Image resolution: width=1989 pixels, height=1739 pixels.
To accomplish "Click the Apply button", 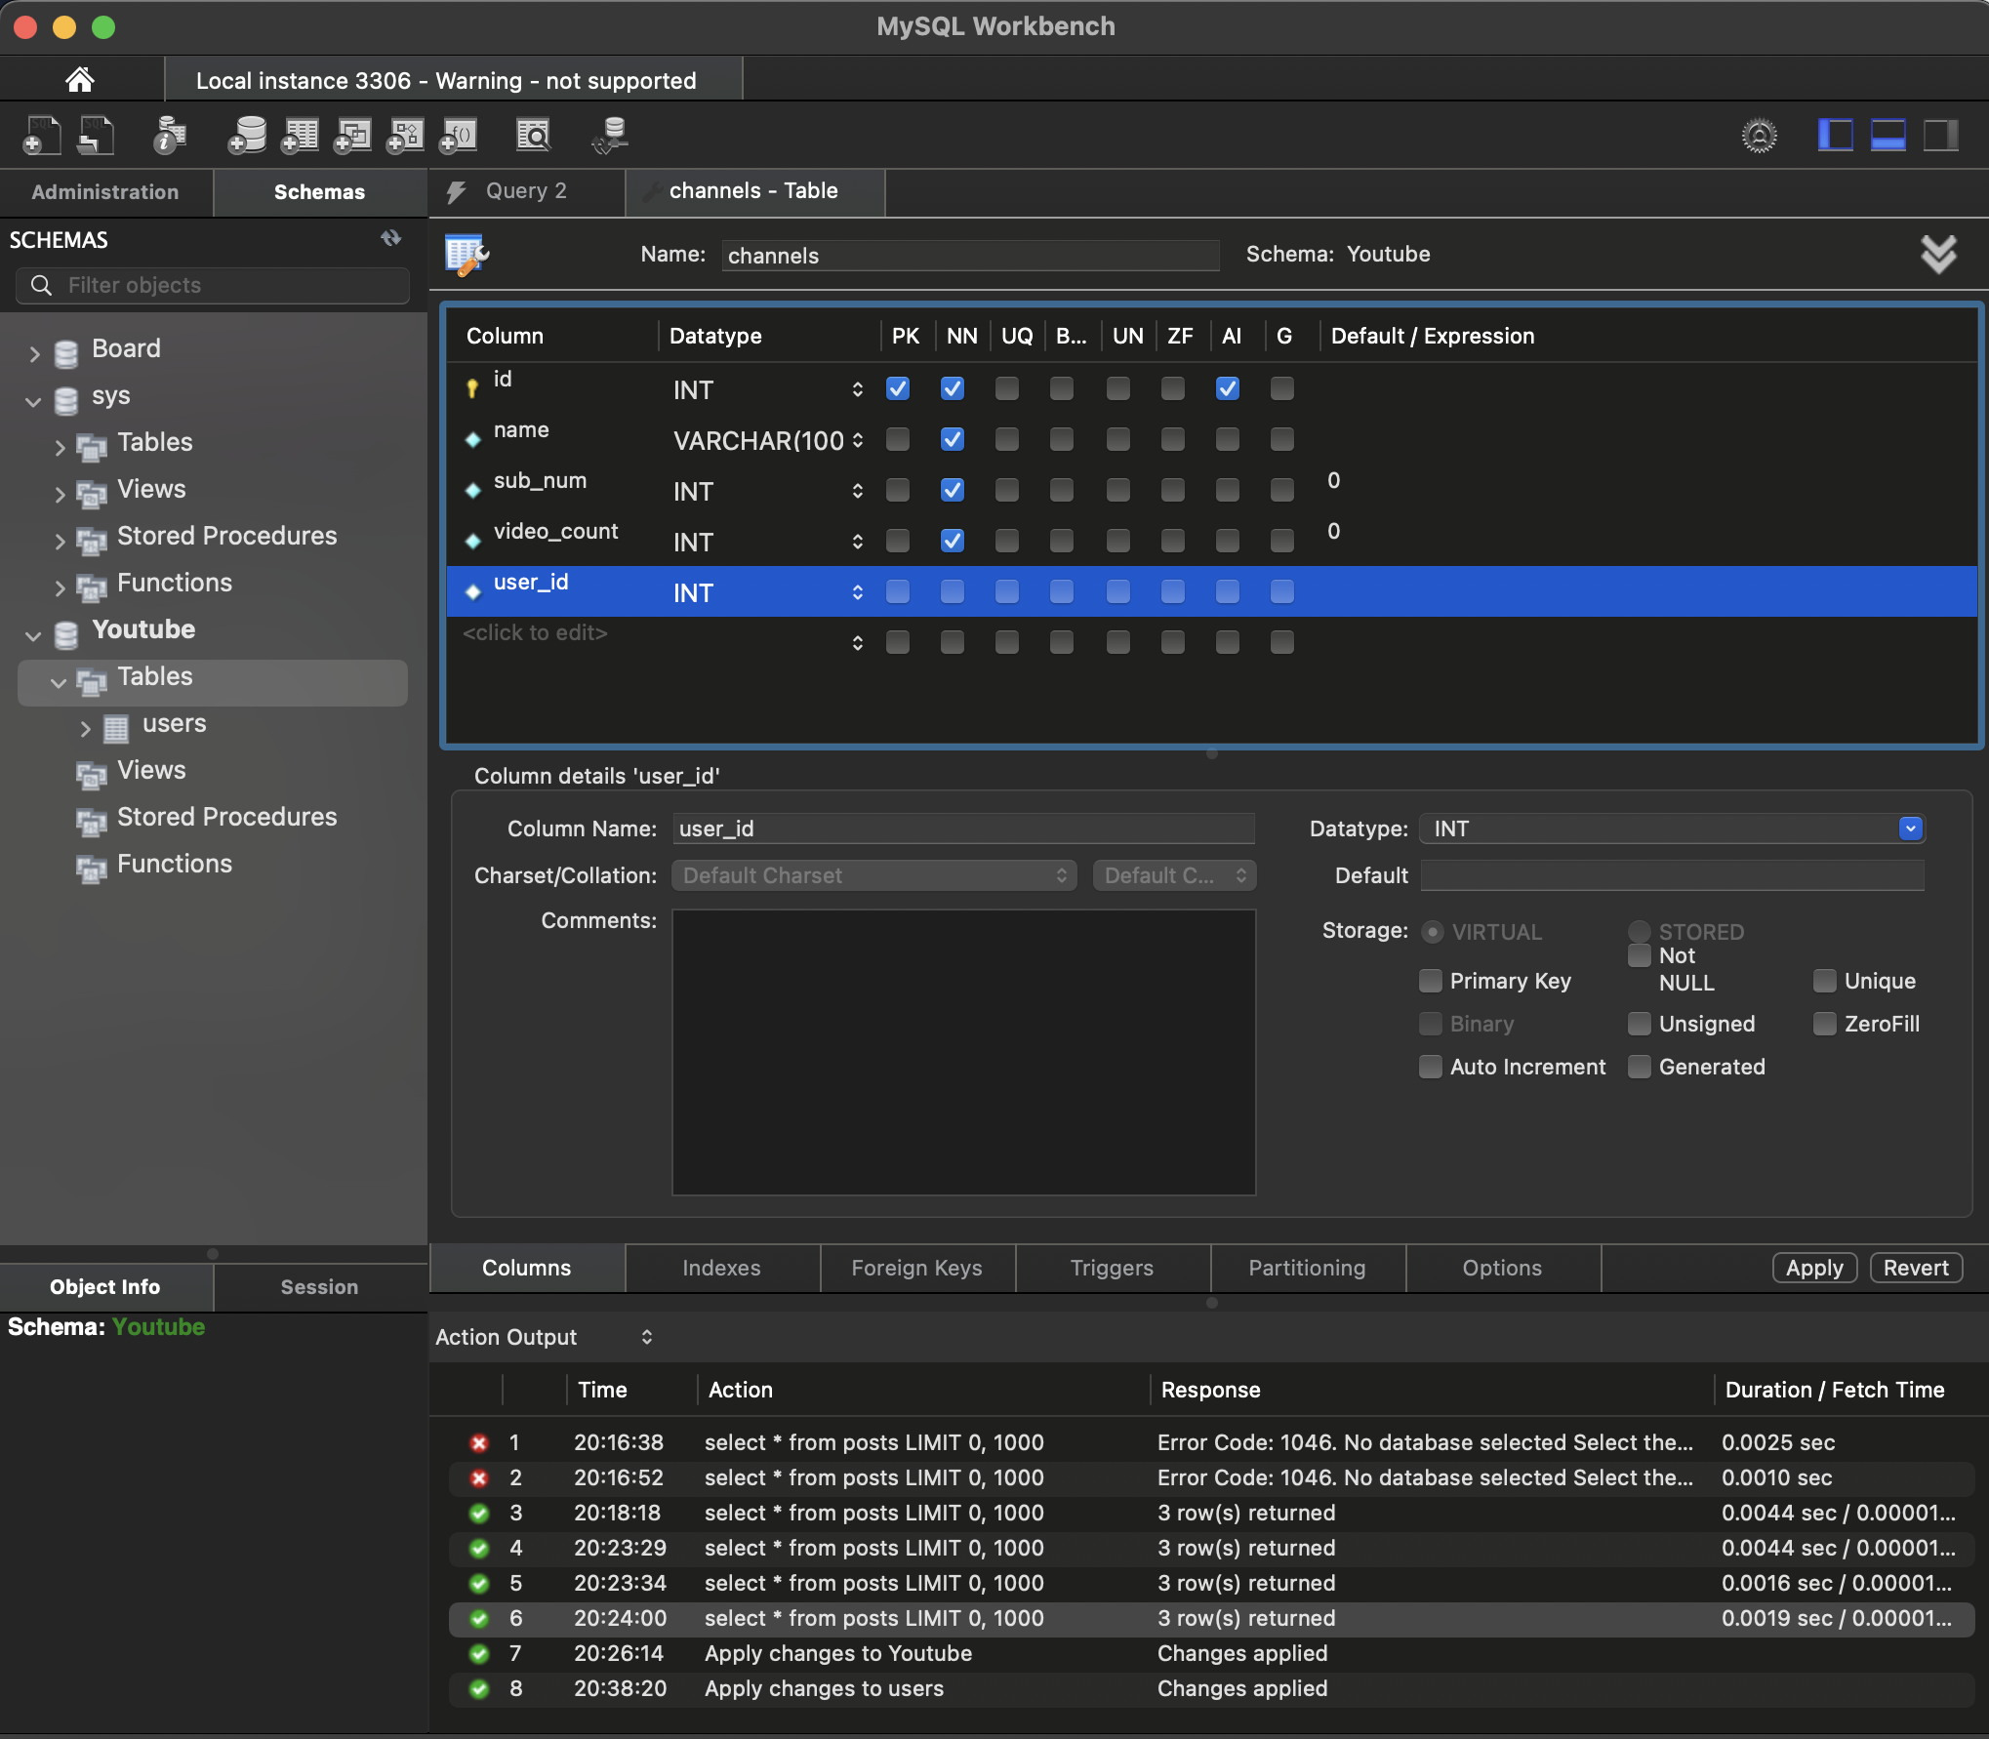I will coord(1813,1268).
